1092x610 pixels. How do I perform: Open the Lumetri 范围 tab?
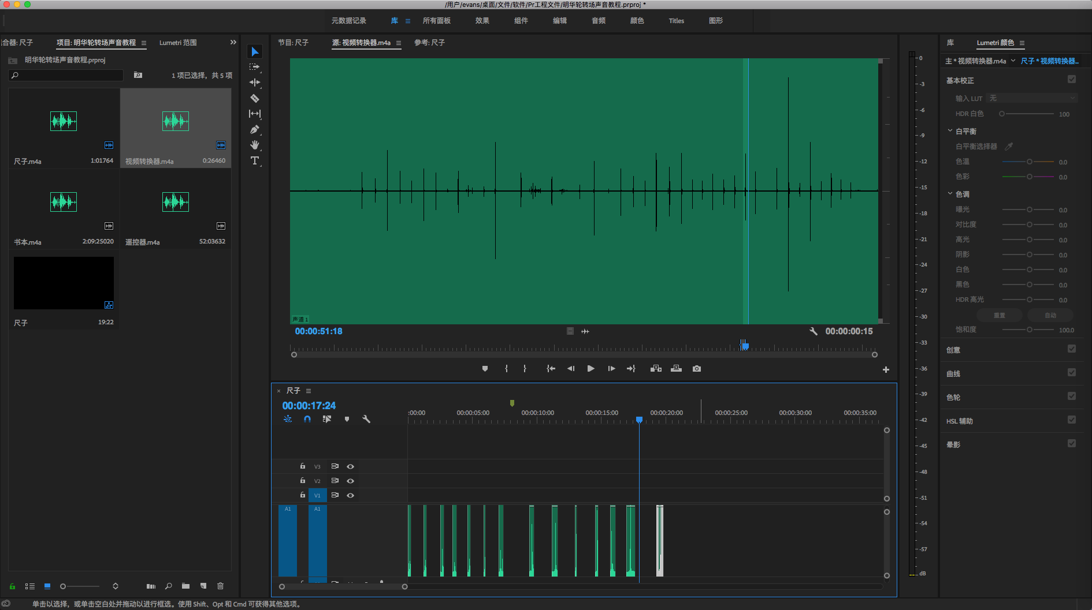pyautogui.click(x=178, y=43)
